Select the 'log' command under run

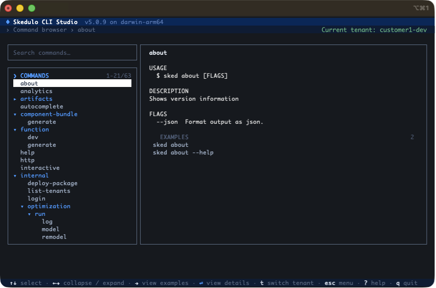(47, 222)
